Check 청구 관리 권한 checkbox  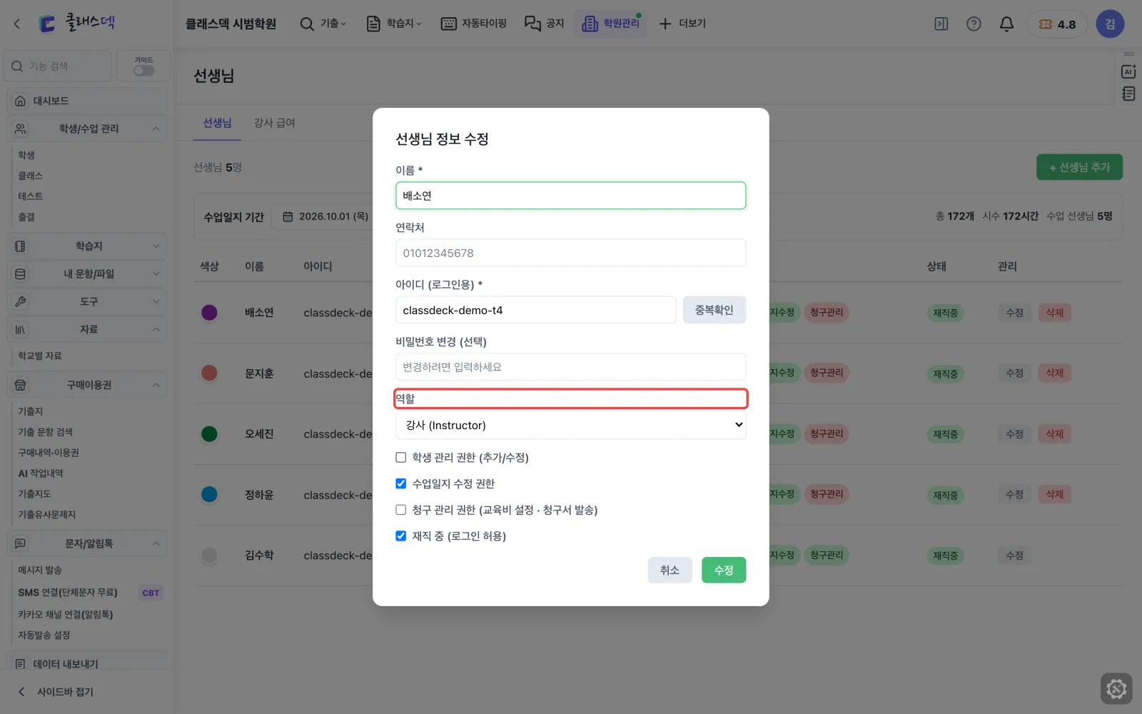pyautogui.click(x=401, y=510)
